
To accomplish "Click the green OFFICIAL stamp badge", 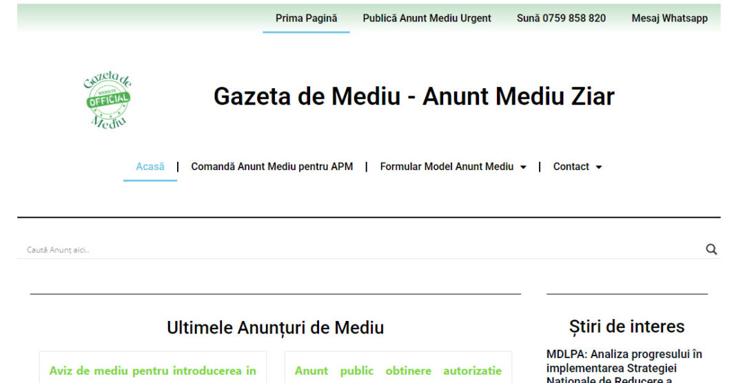I will pyautogui.click(x=108, y=101).
